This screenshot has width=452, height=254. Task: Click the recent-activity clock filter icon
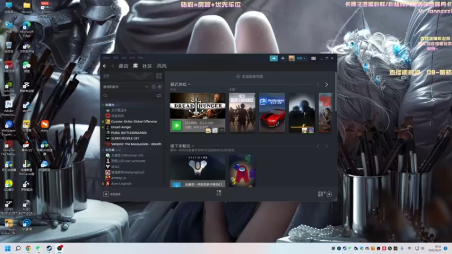[154, 87]
